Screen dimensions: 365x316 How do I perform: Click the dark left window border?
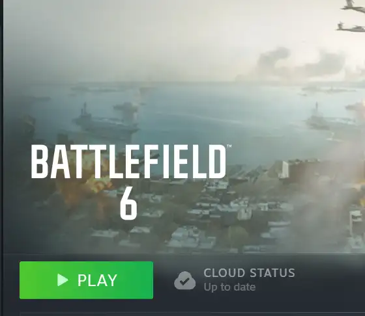coord(1,158)
